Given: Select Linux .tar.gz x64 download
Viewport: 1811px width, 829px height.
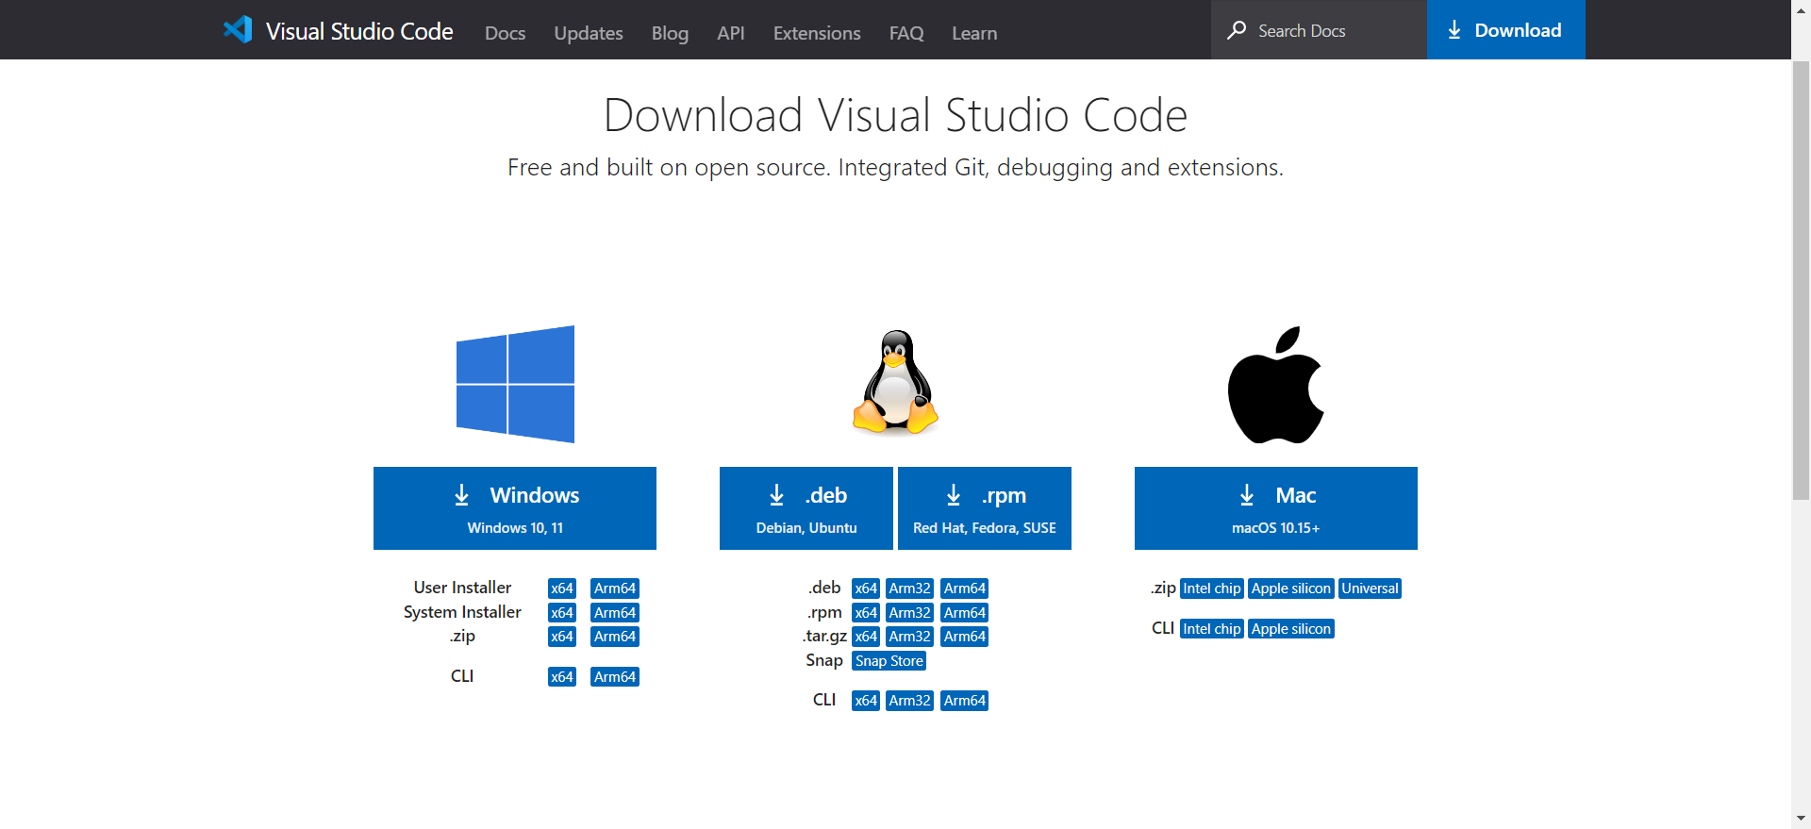Looking at the screenshot, I should pos(866,637).
